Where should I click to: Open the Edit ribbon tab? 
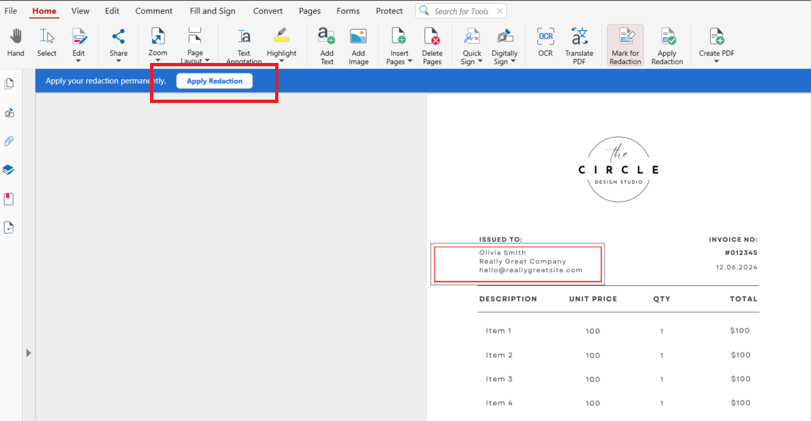tap(112, 10)
